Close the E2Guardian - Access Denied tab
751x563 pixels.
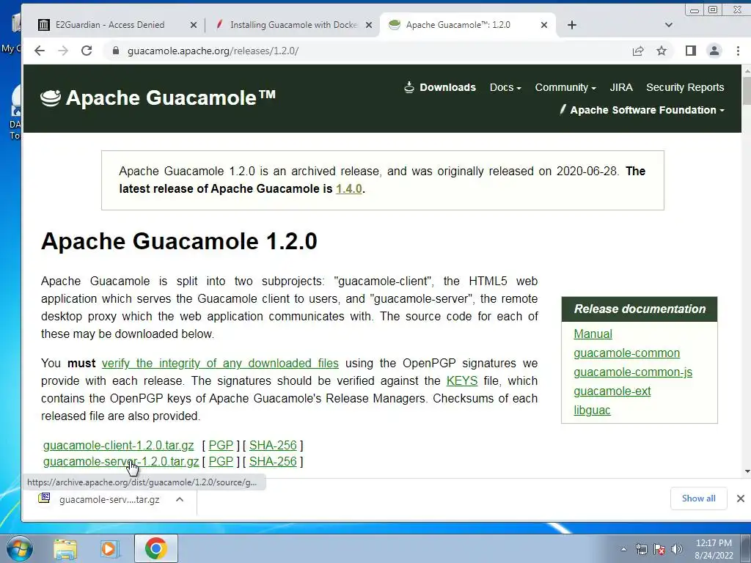point(194,25)
